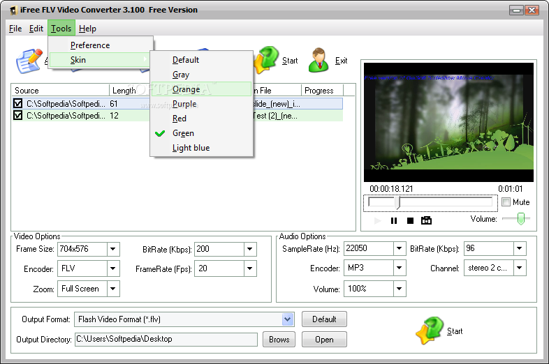Open the video Encoder FLV dropdown
This screenshot has width=549, height=364.
(113, 269)
